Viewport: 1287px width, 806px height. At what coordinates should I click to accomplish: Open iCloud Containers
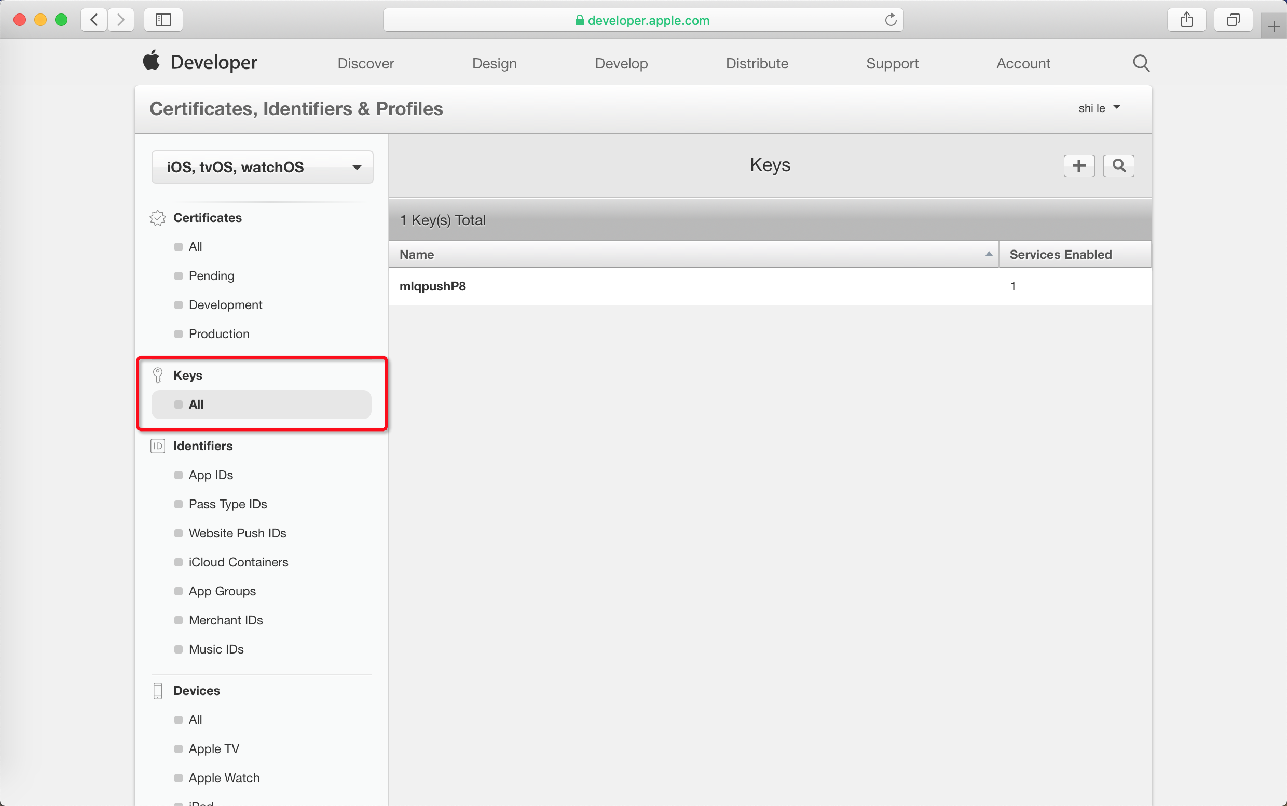238,562
